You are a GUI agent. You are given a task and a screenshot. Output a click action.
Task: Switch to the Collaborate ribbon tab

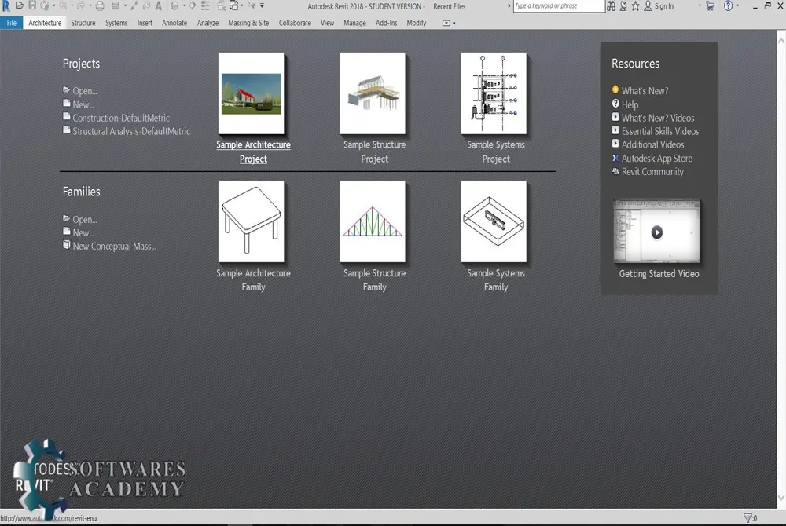point(295,23)
